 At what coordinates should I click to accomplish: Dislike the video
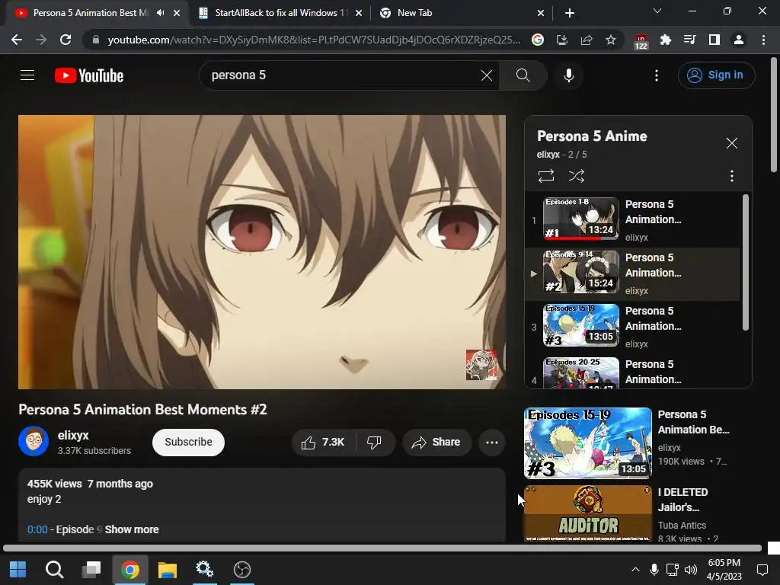point(375,443)
